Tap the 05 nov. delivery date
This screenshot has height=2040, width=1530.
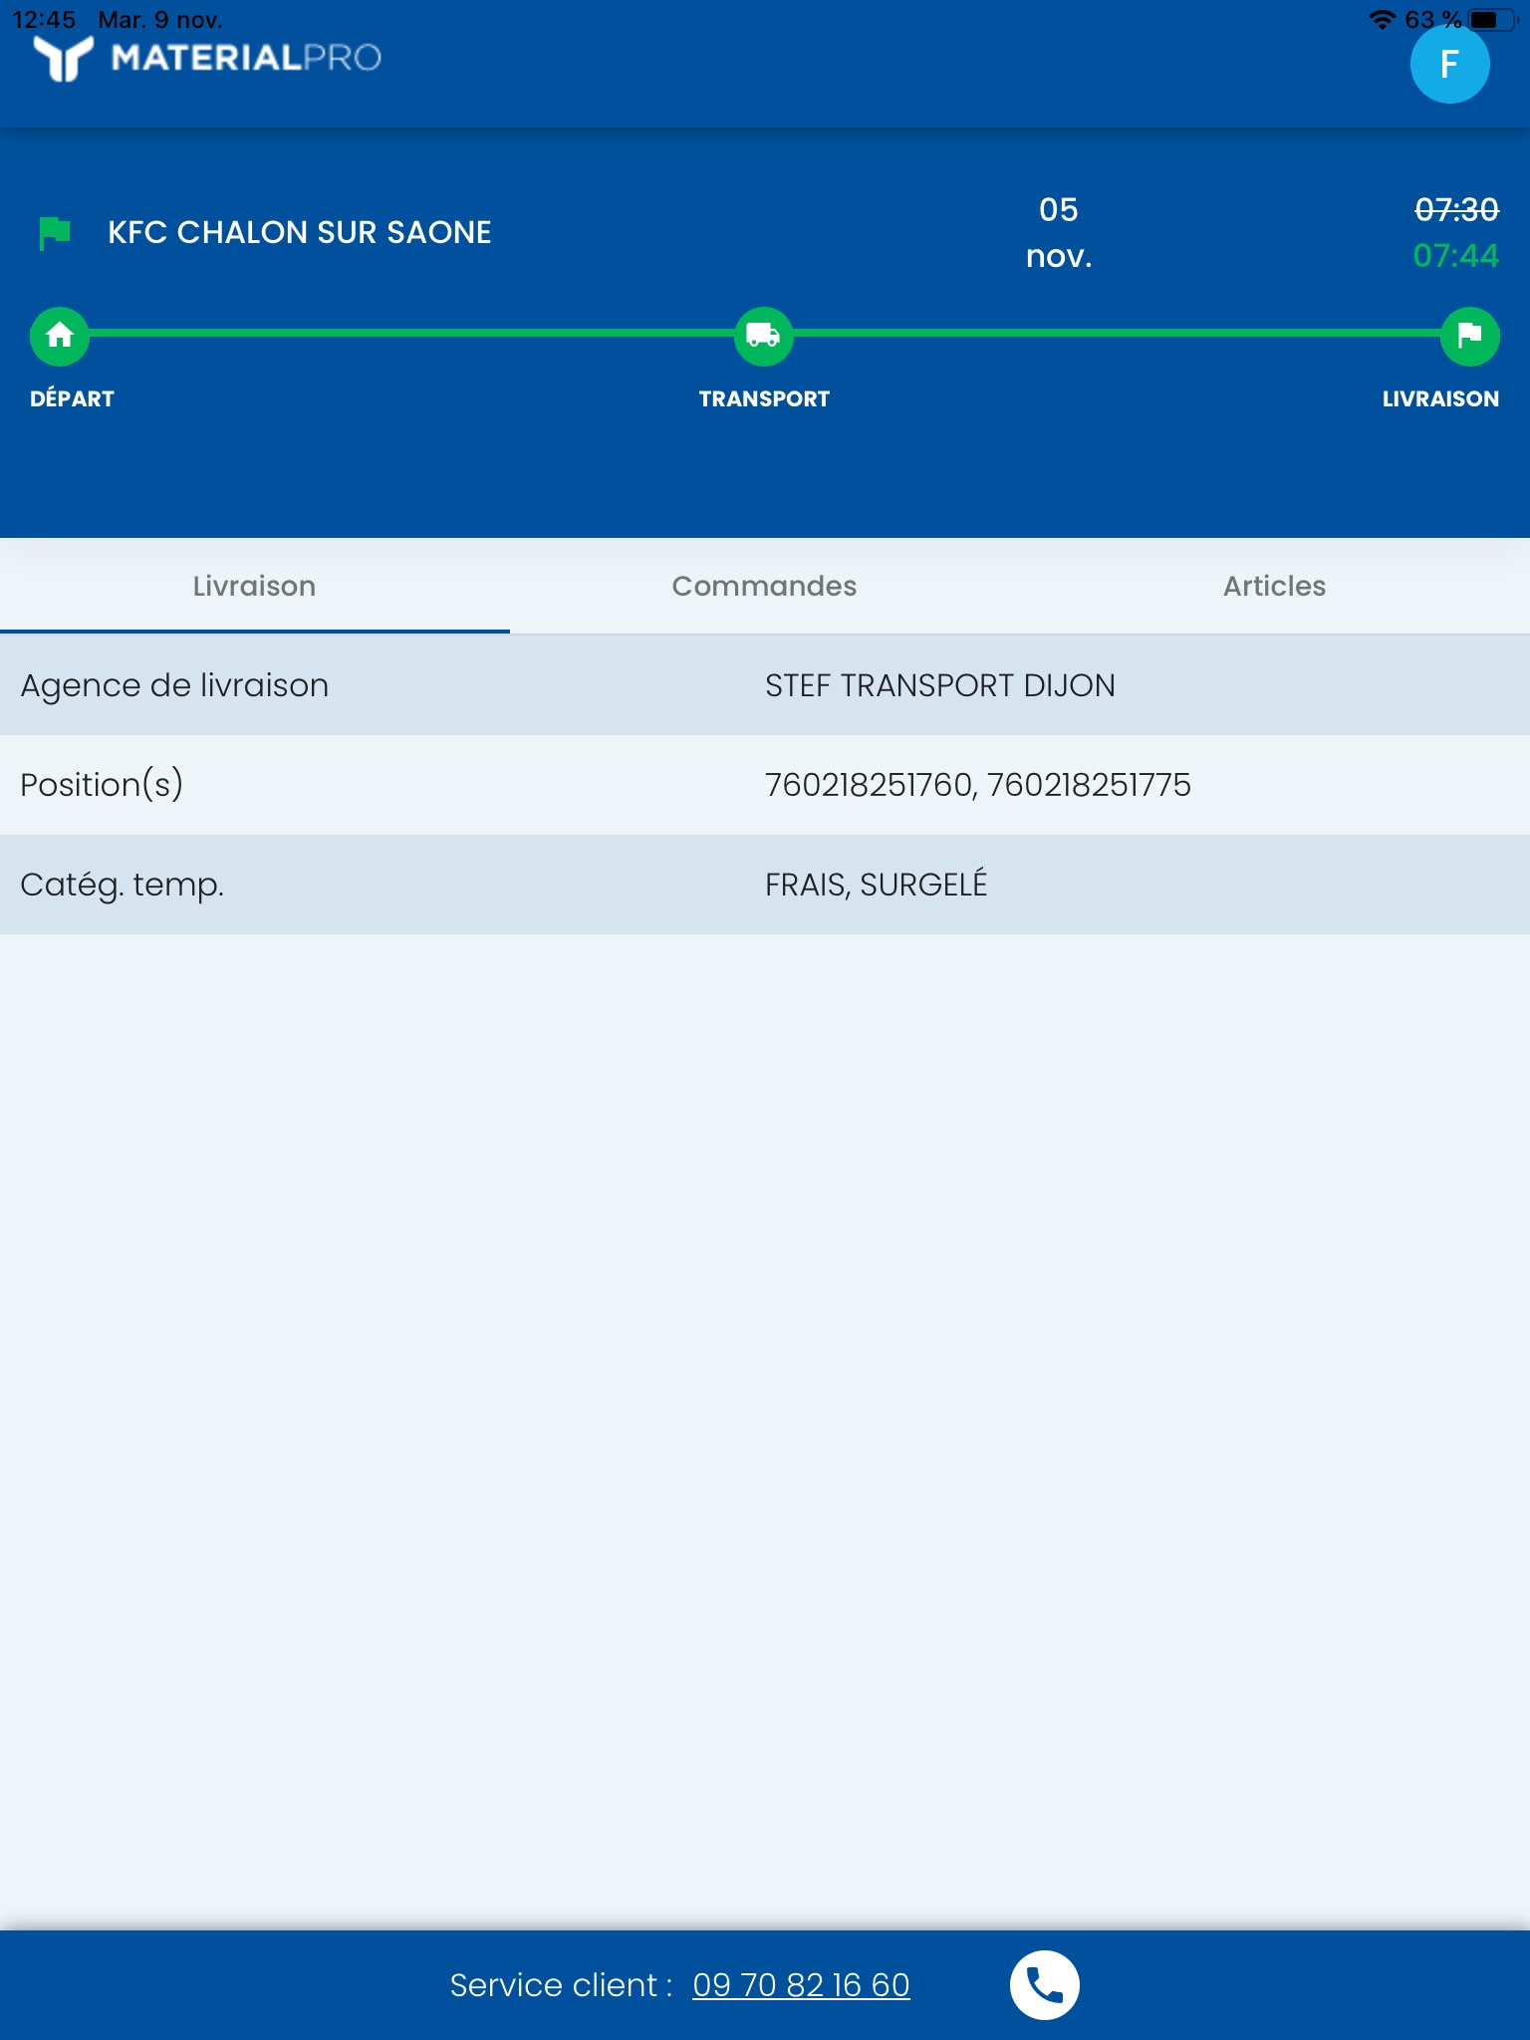pyautogui.click(x=1059, y=233)
